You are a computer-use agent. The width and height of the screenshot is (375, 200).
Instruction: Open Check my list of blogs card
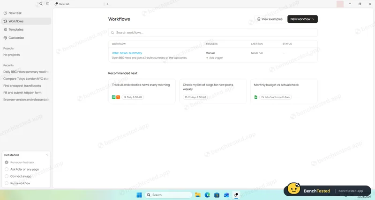[x=213, y=91]
